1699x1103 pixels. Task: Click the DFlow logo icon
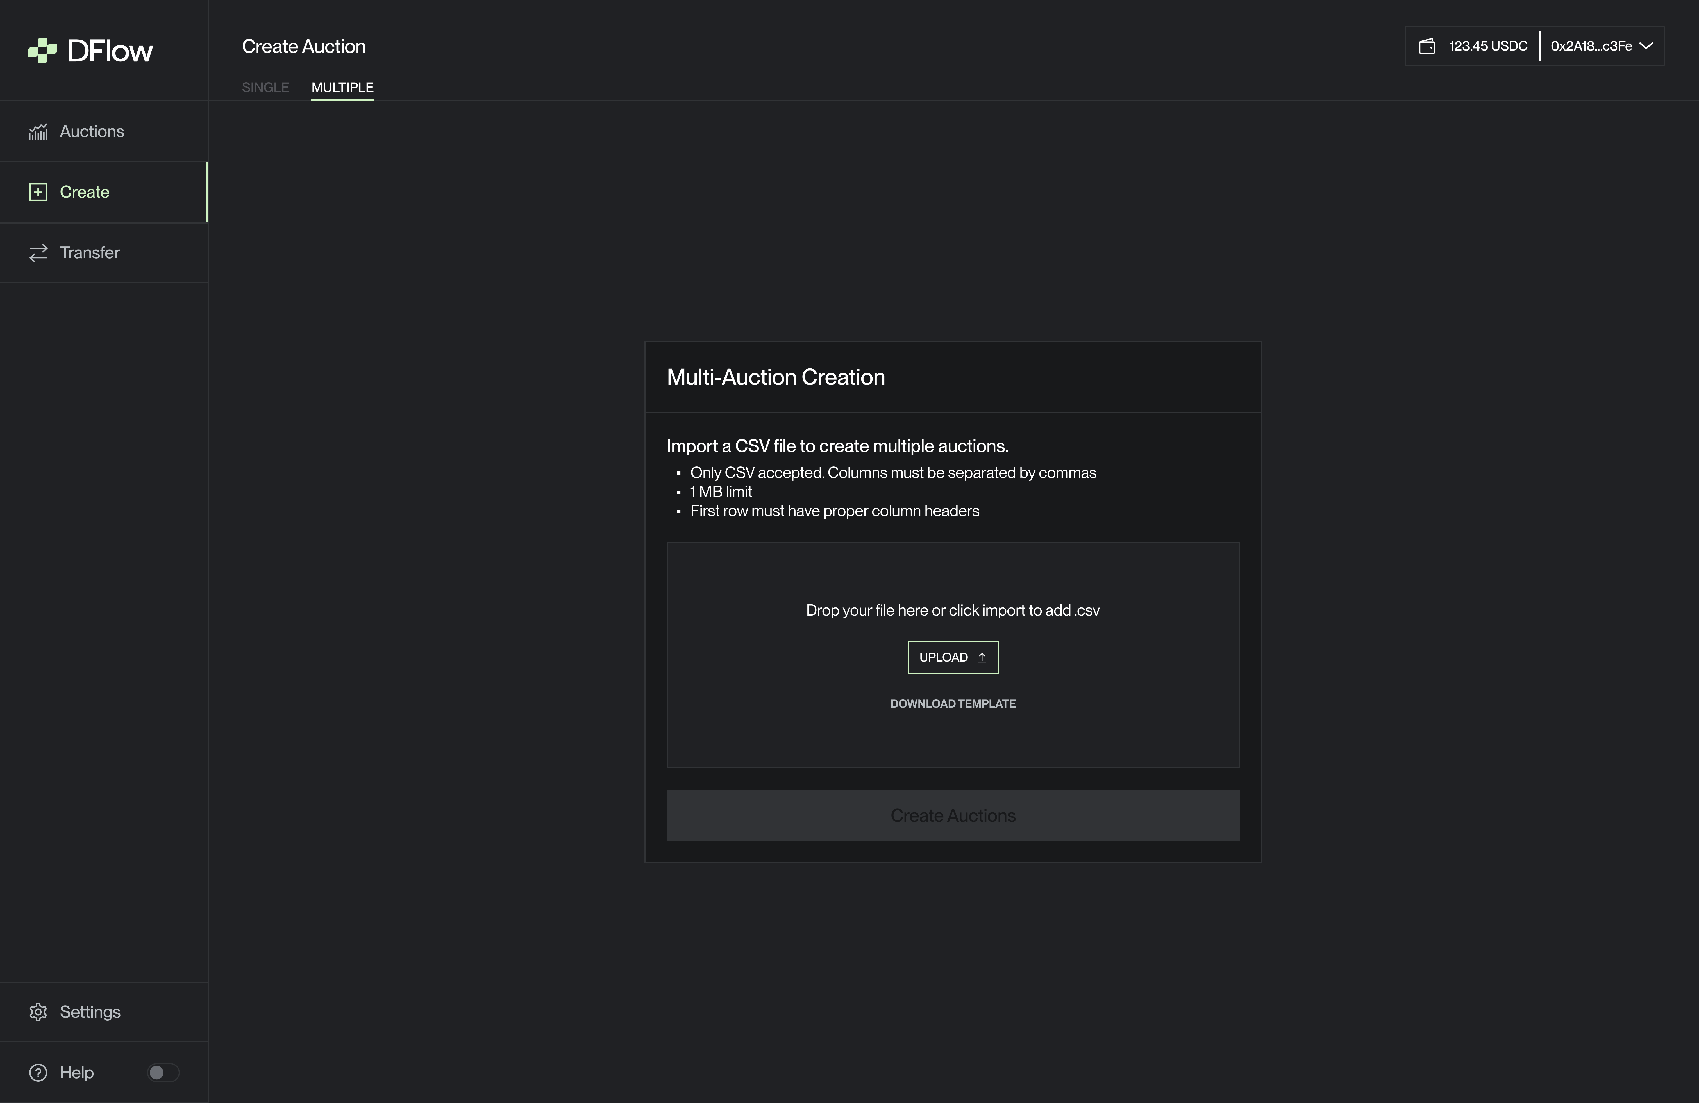coord(42,51)
